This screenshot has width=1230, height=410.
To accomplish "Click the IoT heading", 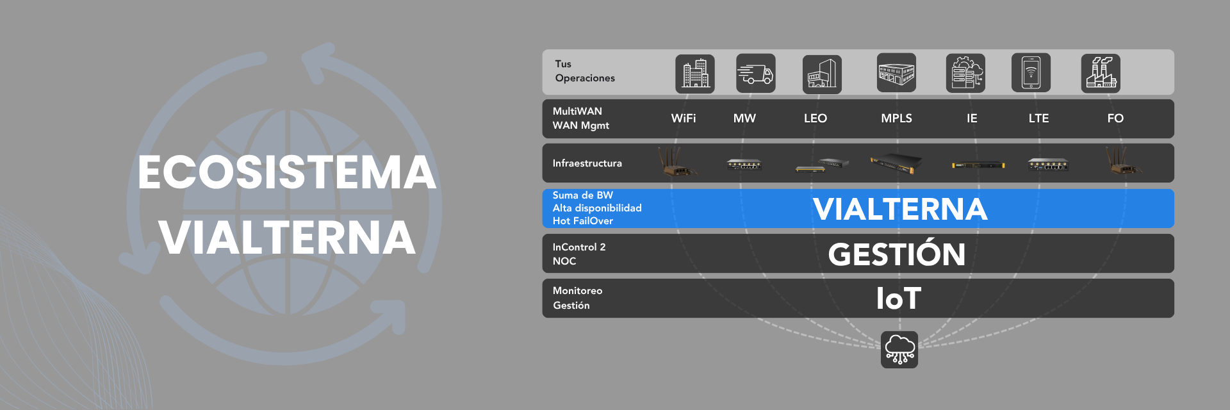I will [x=899, y=299].
